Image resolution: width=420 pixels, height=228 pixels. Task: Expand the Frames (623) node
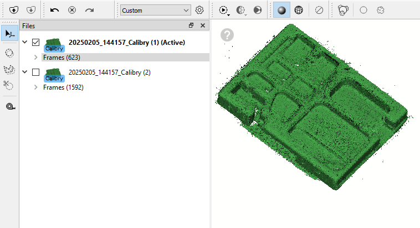pyautogui.click(x=35, y=57)
